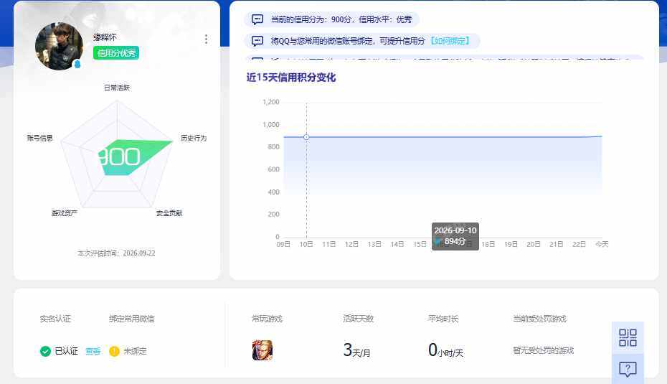Click the 游戏资产 radar label
The image size is (667, 384).
65,213
